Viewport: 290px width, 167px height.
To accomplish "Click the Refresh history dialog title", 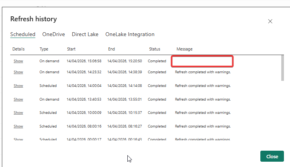I will tap(33, 19).
